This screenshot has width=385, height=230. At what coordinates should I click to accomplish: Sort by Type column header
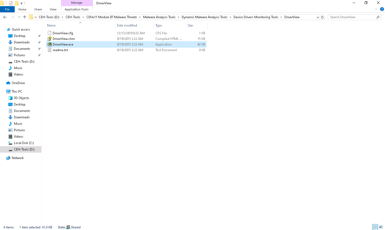[x=159, y=25]
